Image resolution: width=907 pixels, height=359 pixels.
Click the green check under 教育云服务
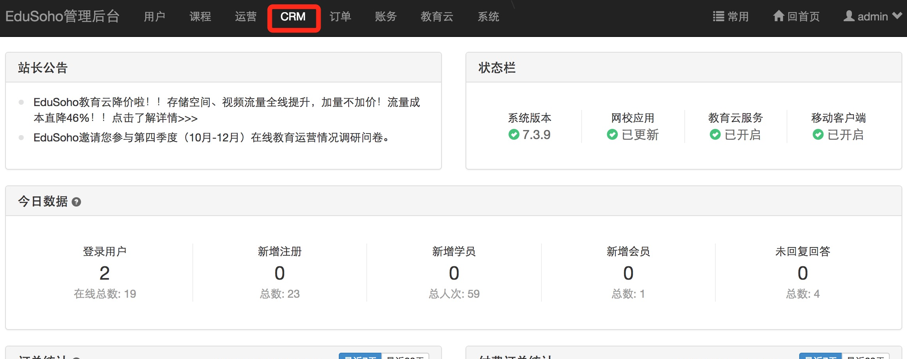pyautogui.click(x=715, y=135)
